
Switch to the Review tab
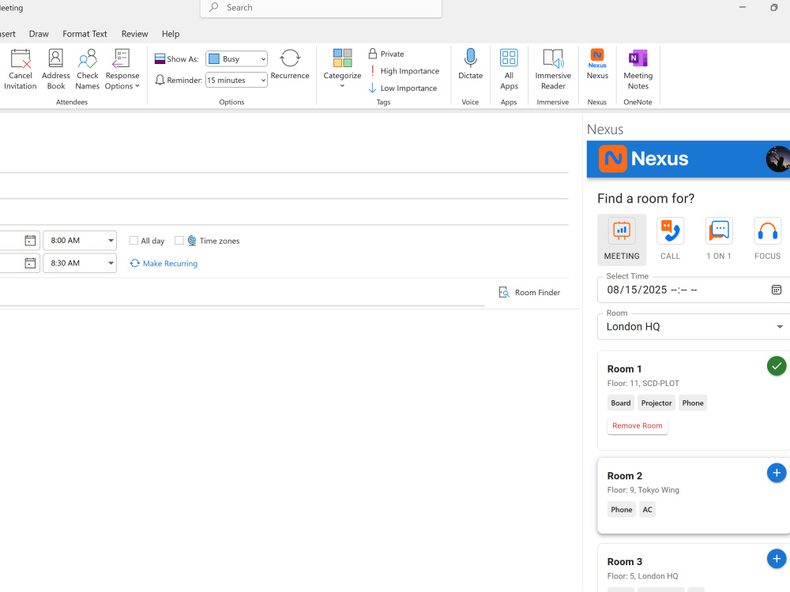coord(134,34)
